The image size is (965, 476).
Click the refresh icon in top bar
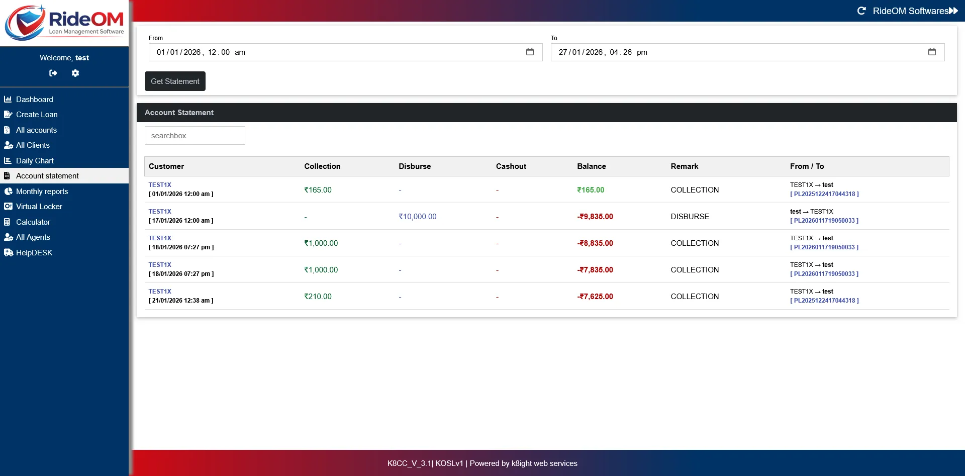click(861, 11)
